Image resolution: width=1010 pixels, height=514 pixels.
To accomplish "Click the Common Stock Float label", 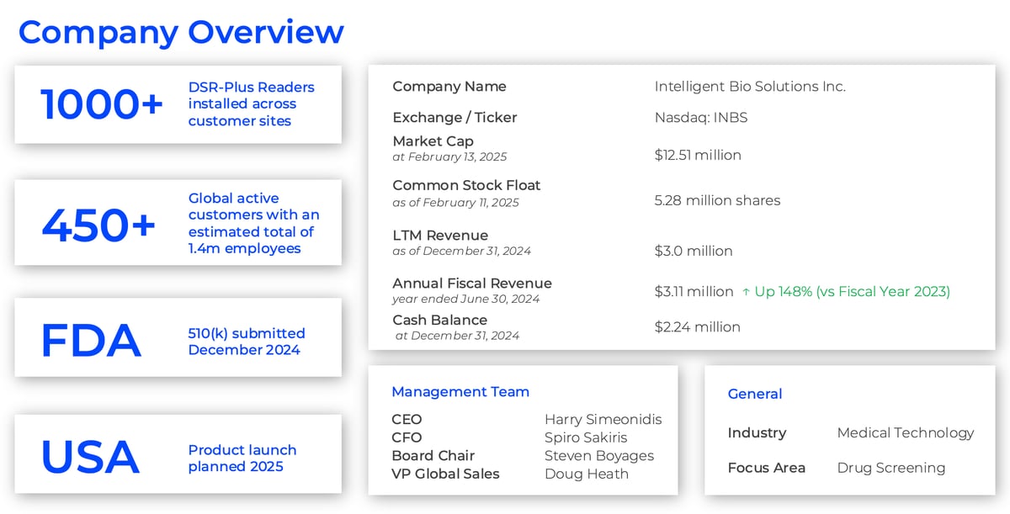I will pyautogui.click(x=466, y=185).
